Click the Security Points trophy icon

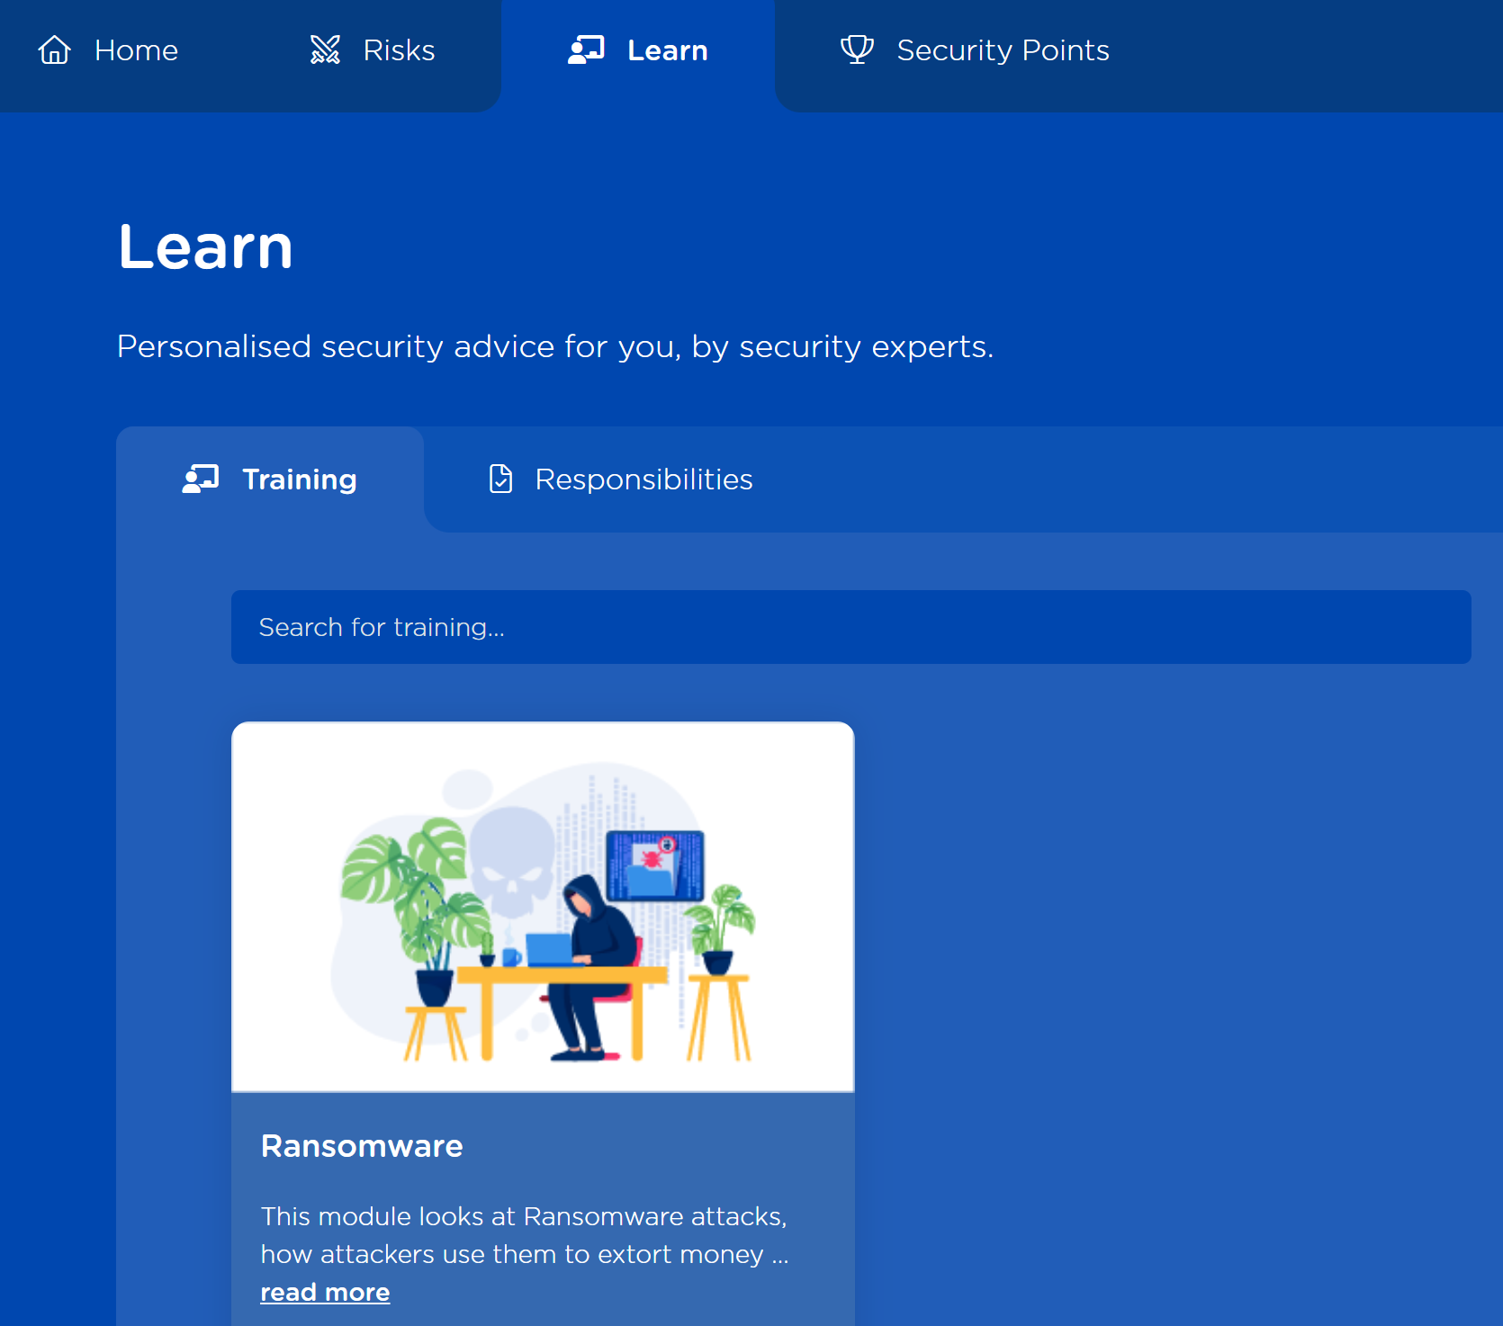coord(858,49)
